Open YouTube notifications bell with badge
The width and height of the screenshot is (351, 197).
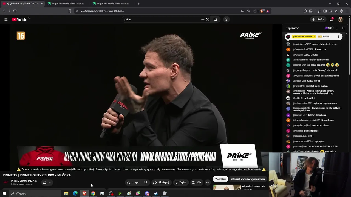pyautogui.click(x=331, y=19)
